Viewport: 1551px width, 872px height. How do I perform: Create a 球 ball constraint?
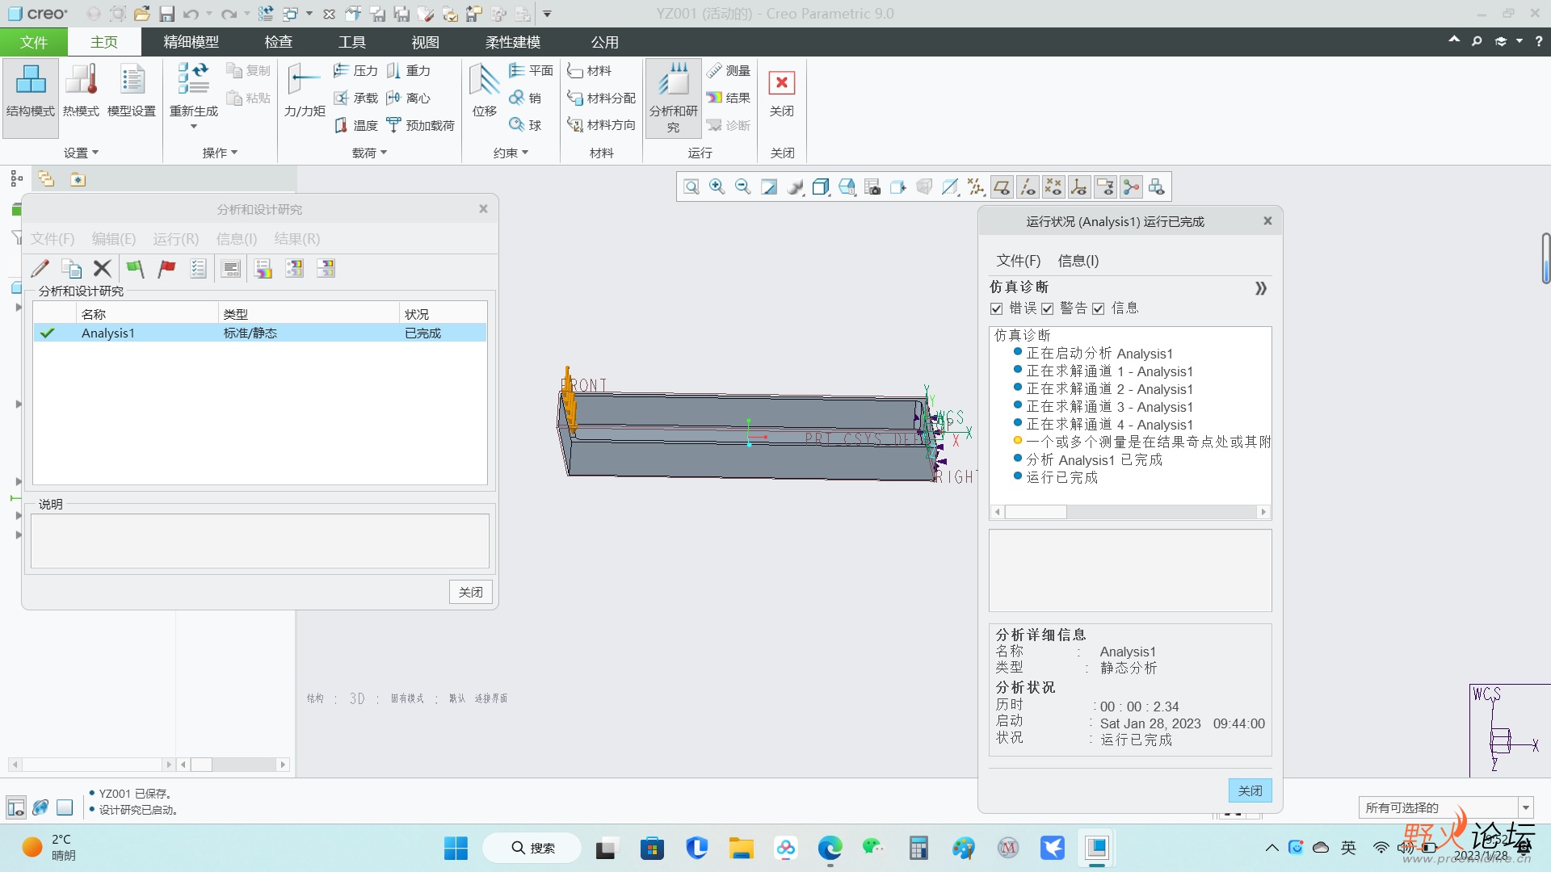pos(525,125)
